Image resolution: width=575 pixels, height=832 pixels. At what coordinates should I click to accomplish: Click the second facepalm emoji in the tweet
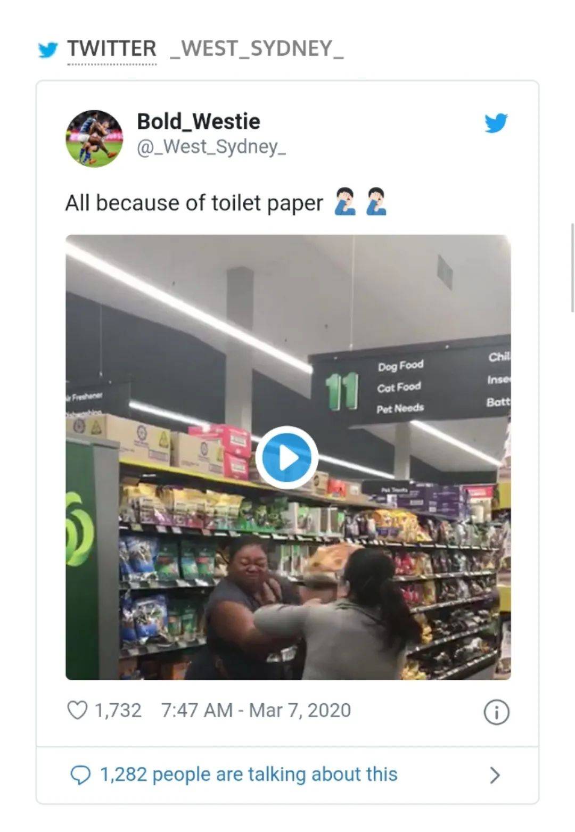pos(376,201)
